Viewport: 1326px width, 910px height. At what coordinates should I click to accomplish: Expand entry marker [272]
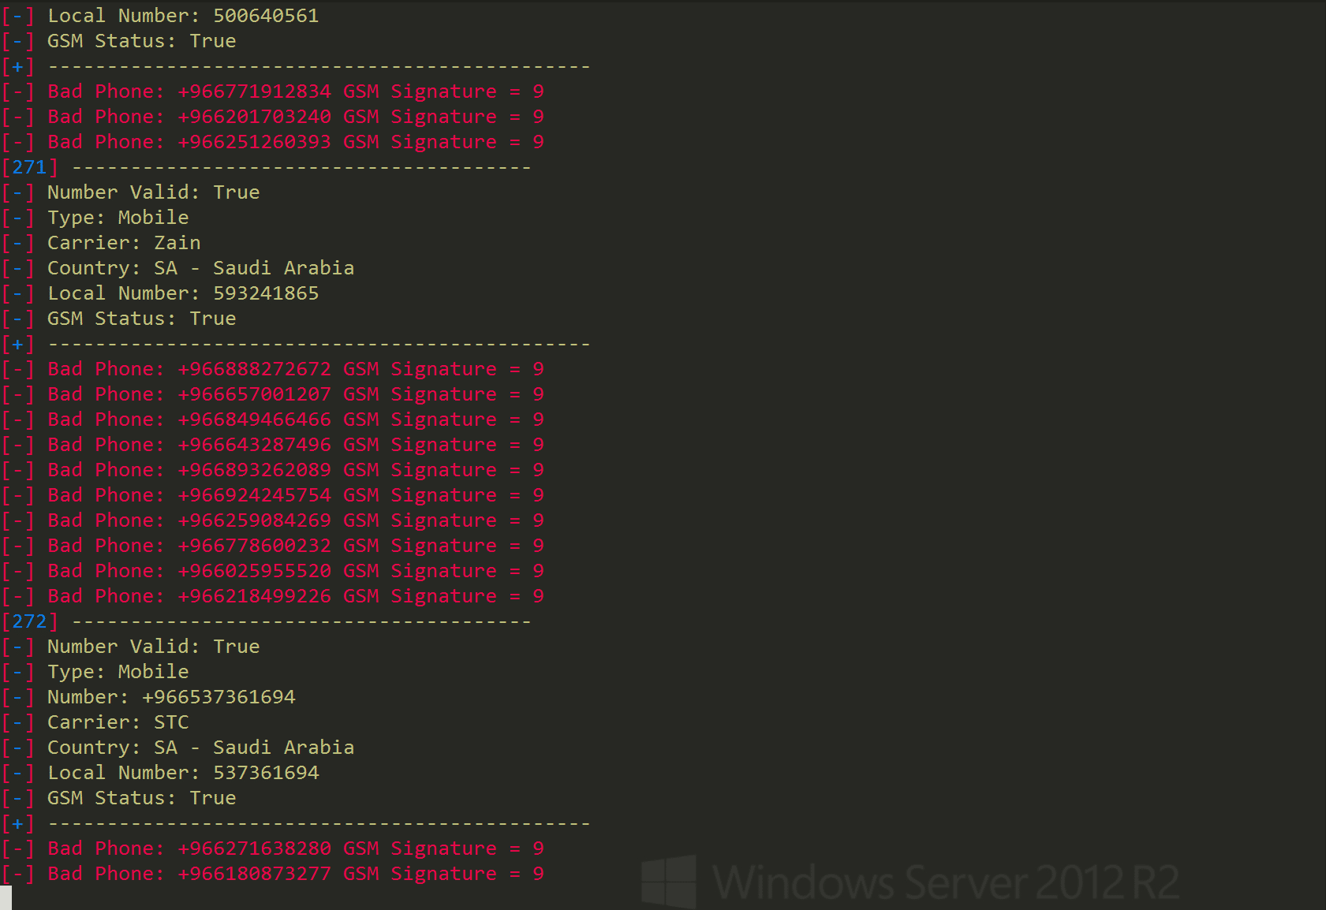30,621
